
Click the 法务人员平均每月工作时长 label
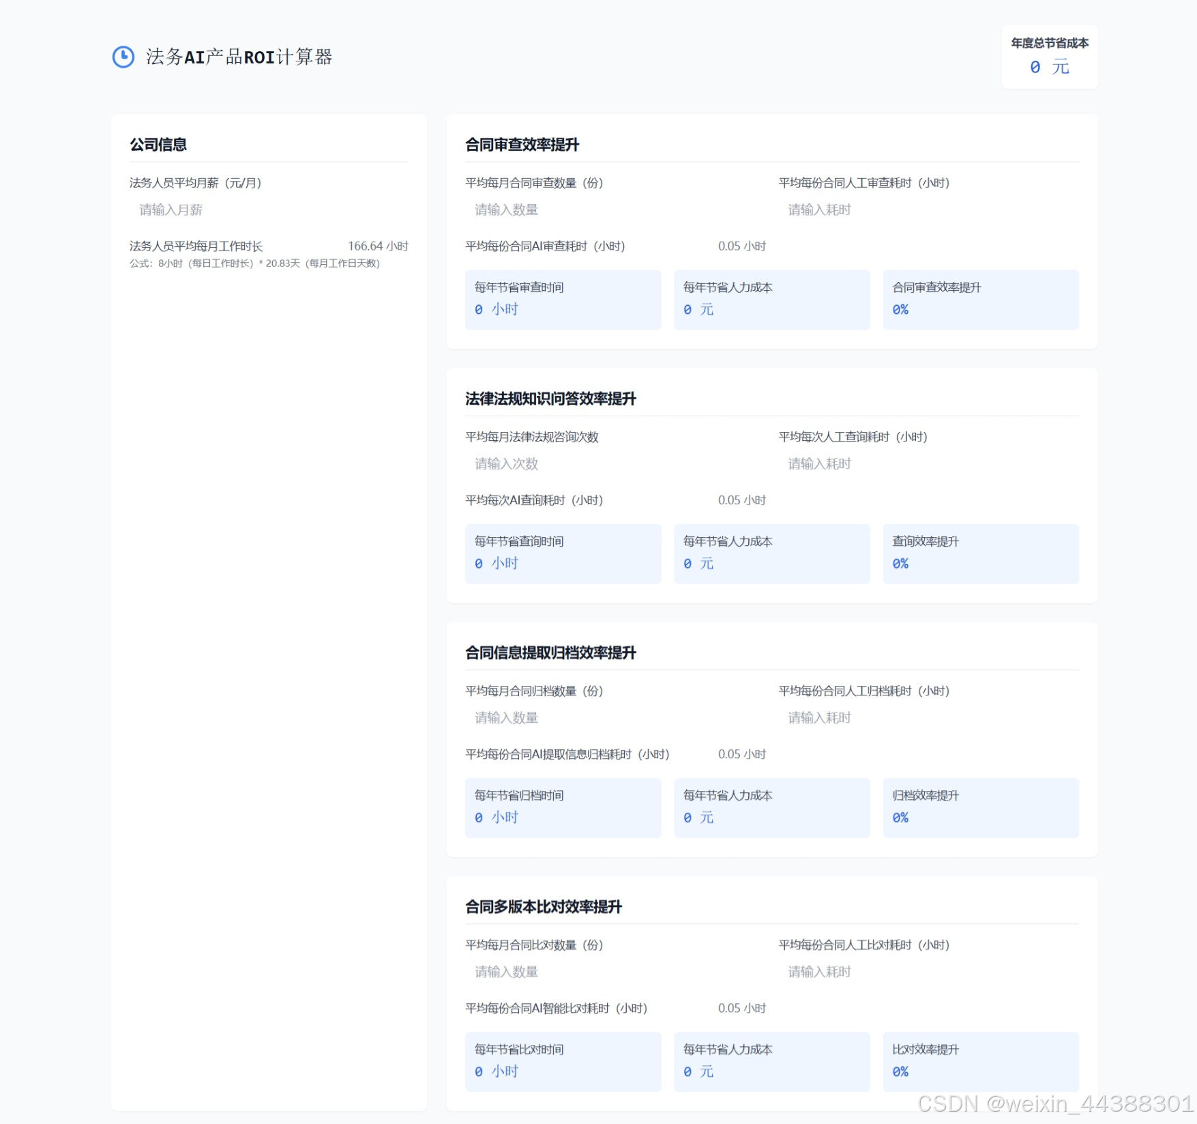[x=196, y=246]
